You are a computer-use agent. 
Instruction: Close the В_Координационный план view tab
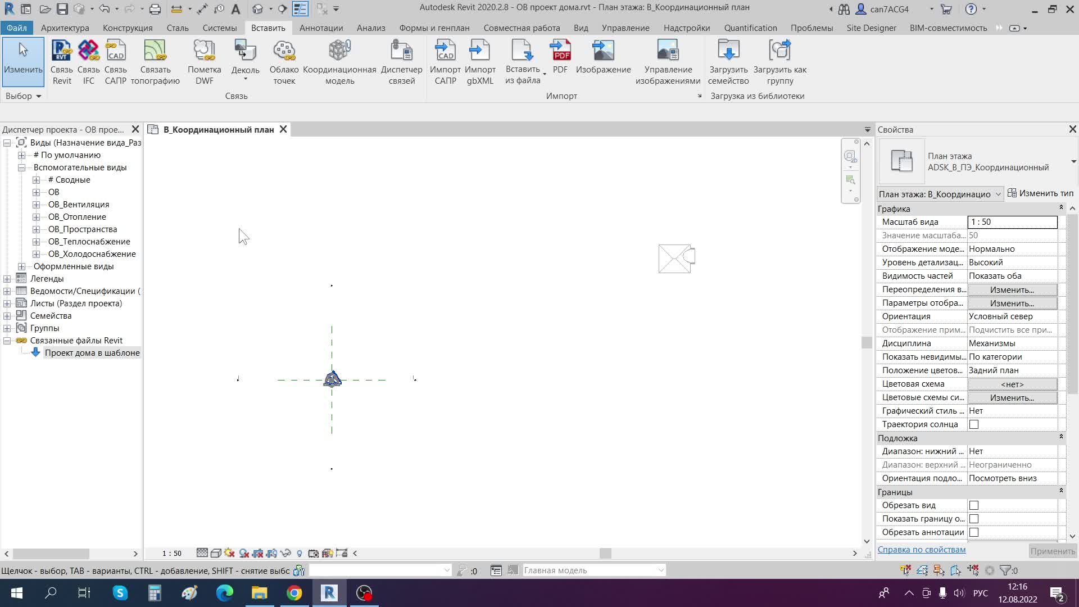tap(283, 129)
